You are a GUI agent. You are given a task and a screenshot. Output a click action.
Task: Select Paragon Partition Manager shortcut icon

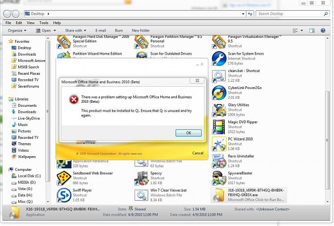141,42
